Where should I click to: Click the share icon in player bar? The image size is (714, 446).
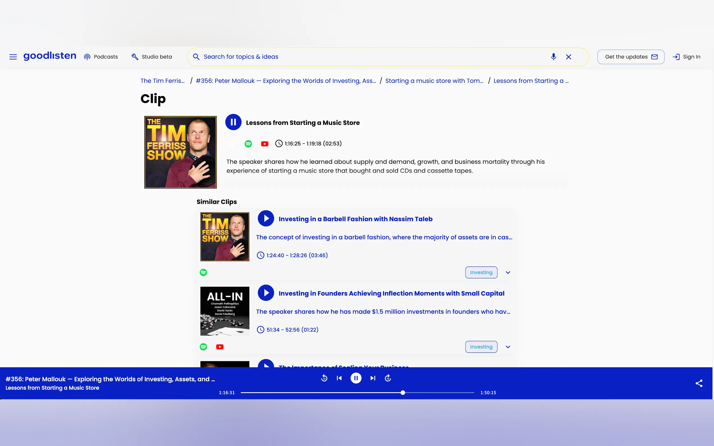point(699,383)
